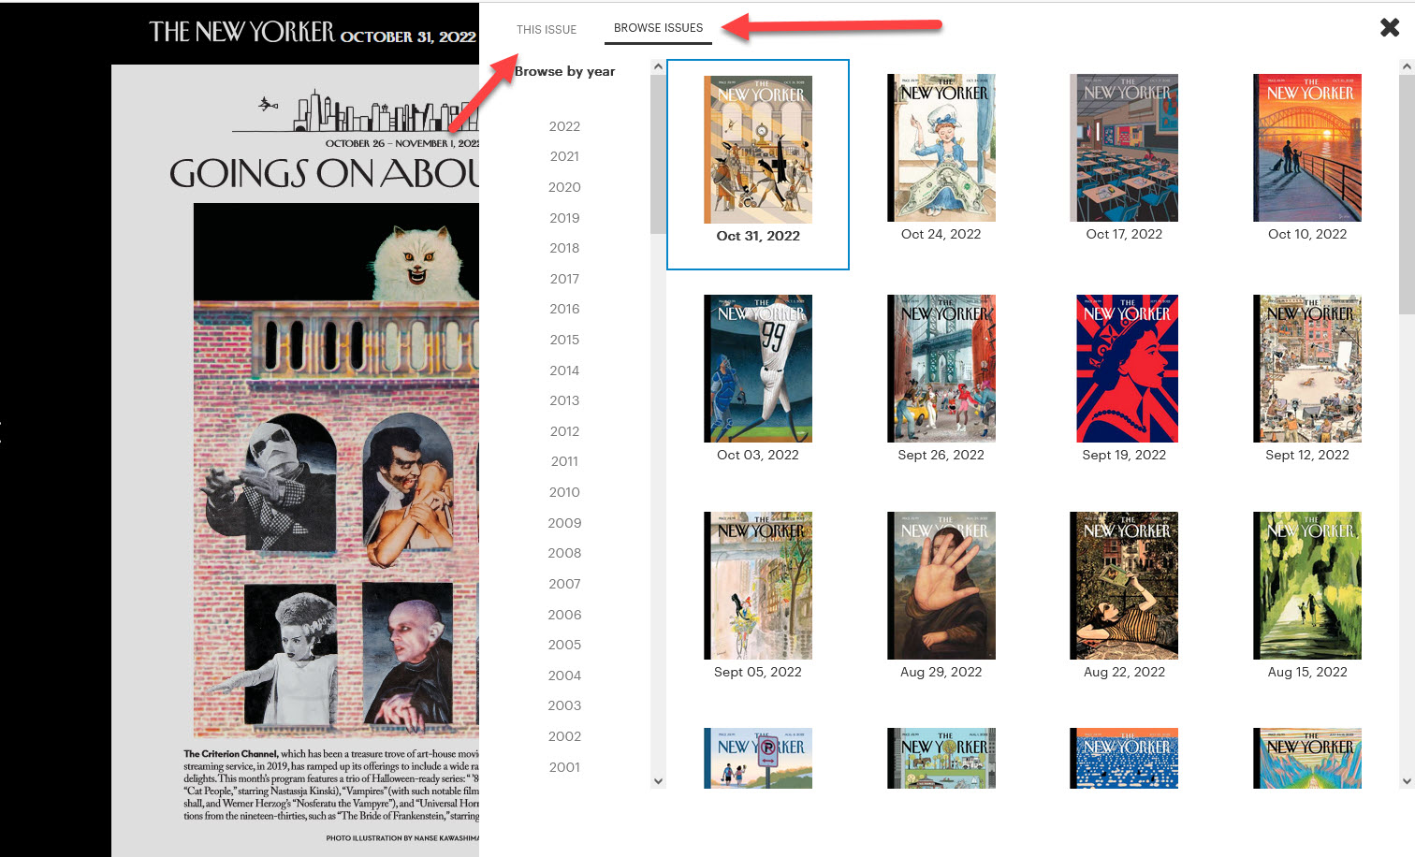1415x857 pixels.
Task: Switch to the This Issue tab
Action: pos(547,29)
